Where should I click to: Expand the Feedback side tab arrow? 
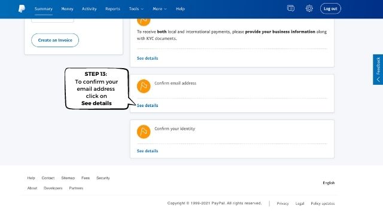pos(378,79)
